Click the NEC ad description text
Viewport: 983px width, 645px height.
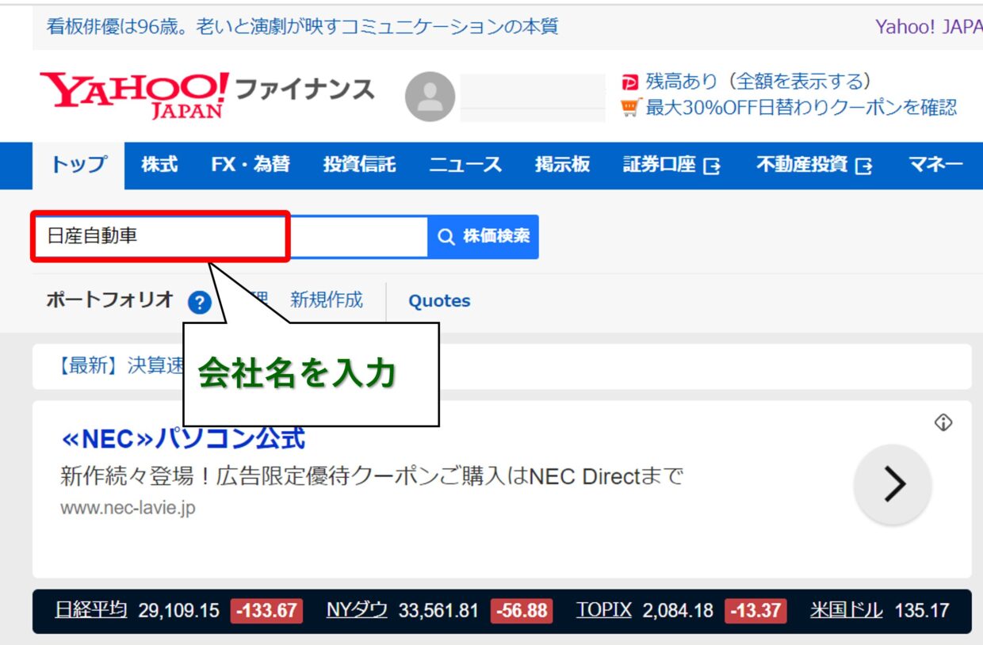372,476
